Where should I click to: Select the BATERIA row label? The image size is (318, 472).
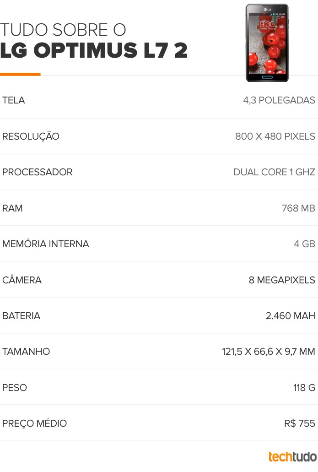coord(22,316)
